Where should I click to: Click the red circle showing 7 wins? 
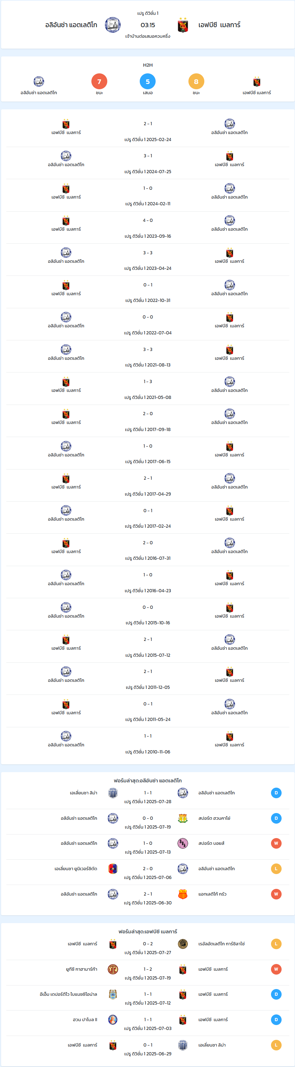point(99,81)
